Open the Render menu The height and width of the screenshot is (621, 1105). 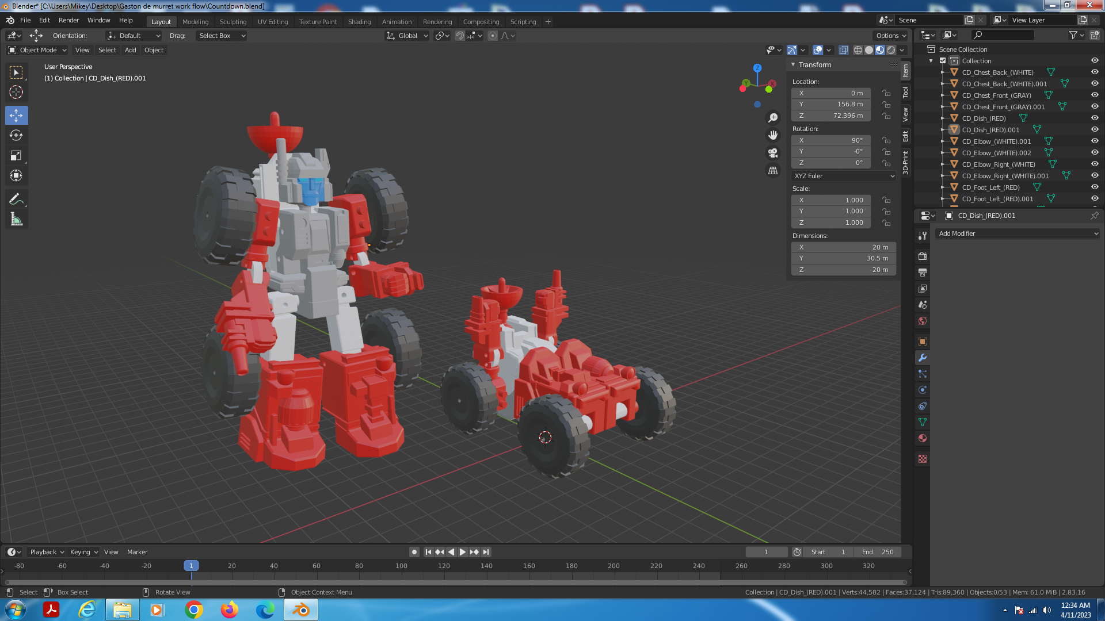point(69,20)
